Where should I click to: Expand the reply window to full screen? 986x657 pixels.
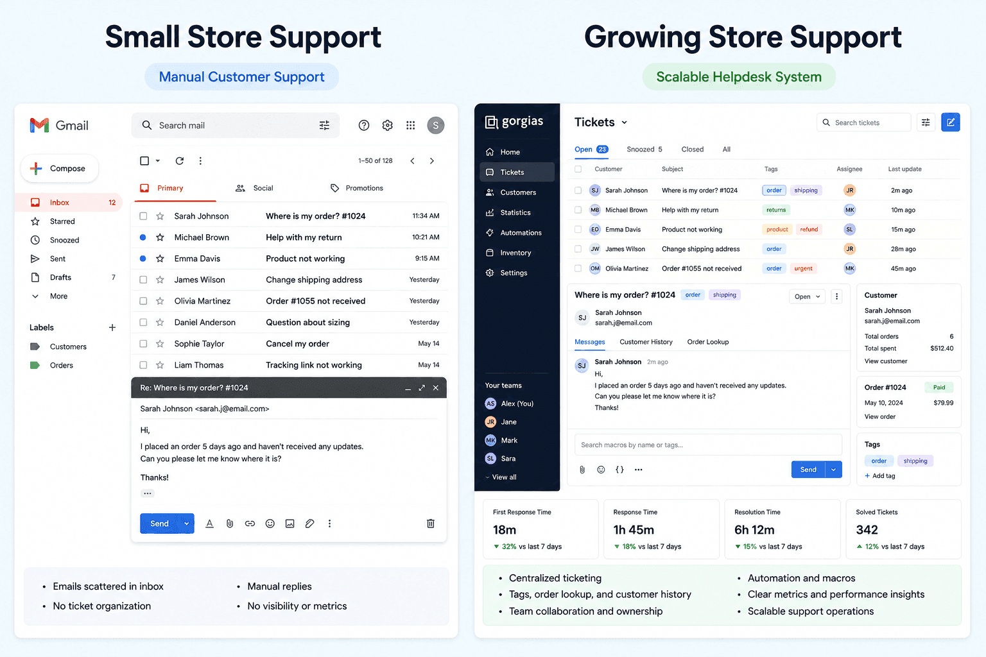[422, 388]
